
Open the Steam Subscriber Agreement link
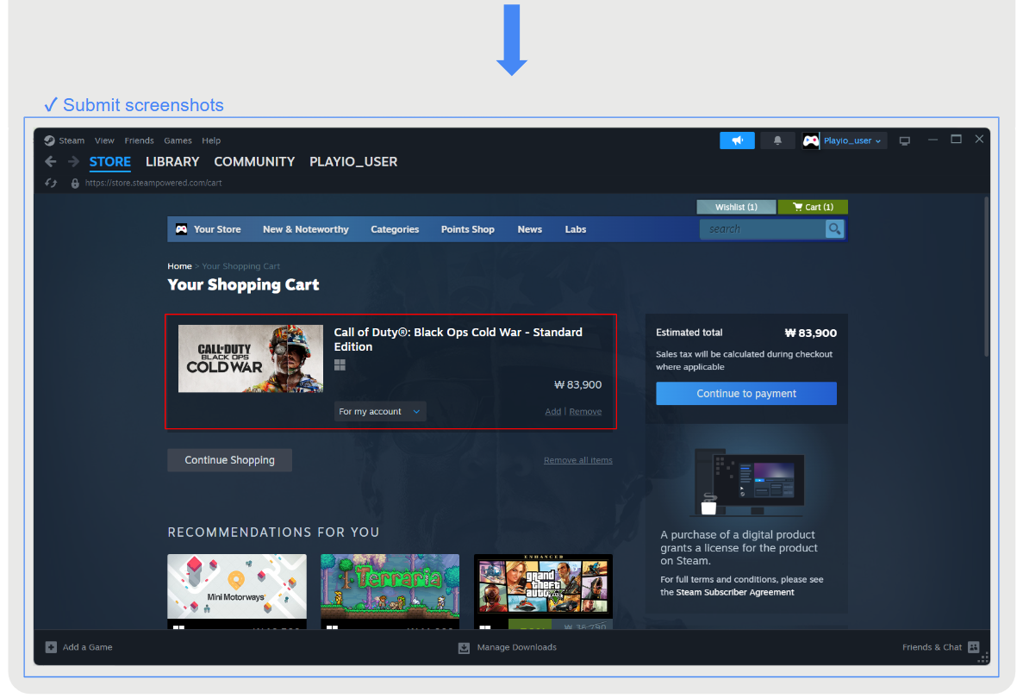735,592
